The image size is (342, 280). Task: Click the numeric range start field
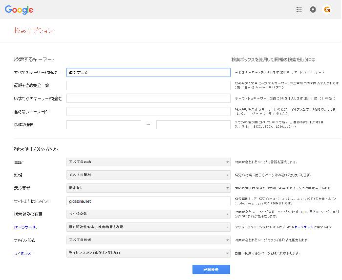104,124
